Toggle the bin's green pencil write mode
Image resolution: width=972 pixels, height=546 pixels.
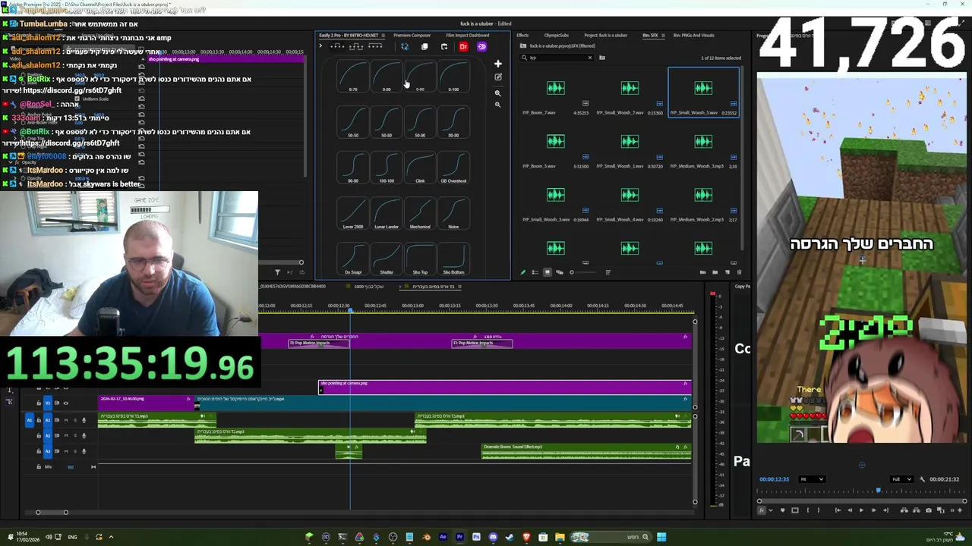[523, 272]
